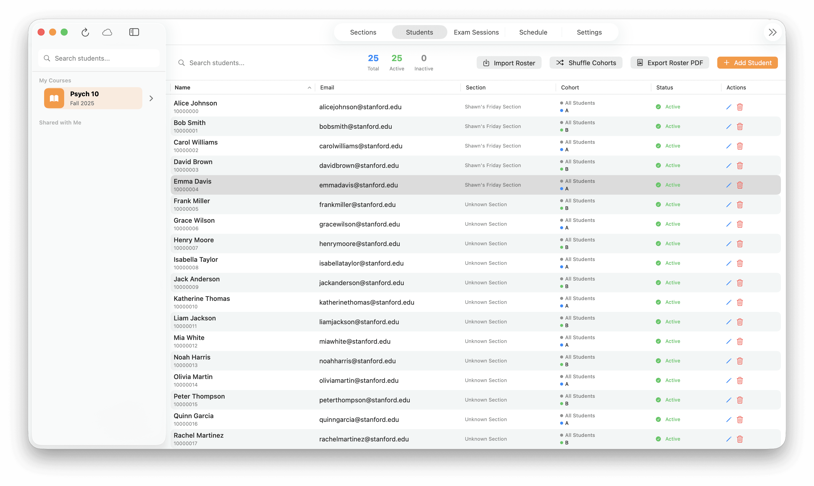Edit Quinn Garcia with the pencil icon
Image resolution: width=814 pixels, height=486 pixels.
(729, 420)
